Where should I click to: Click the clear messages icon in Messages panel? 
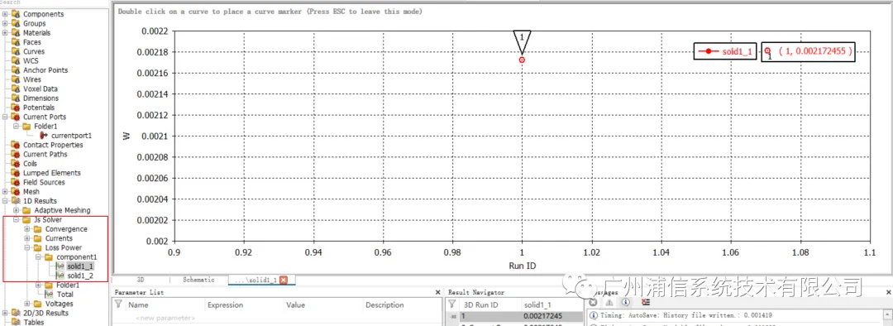click(x=593, y=302)
